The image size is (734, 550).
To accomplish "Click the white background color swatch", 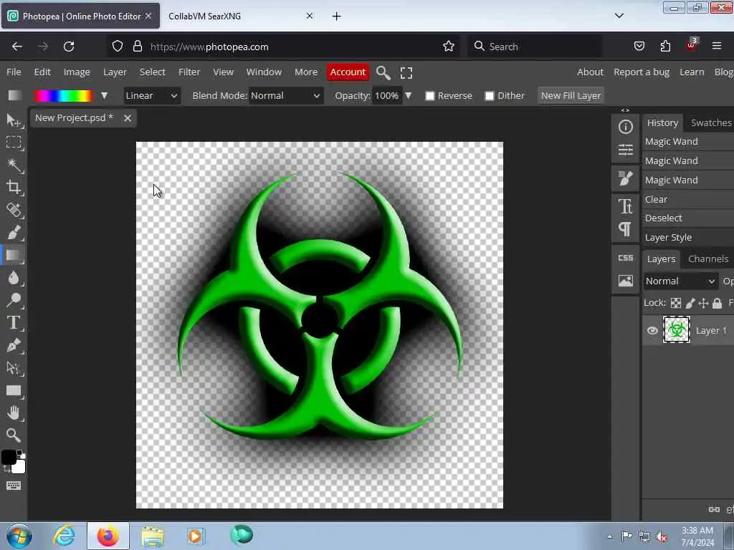I will pyautogui.click(x=19, y=466).
